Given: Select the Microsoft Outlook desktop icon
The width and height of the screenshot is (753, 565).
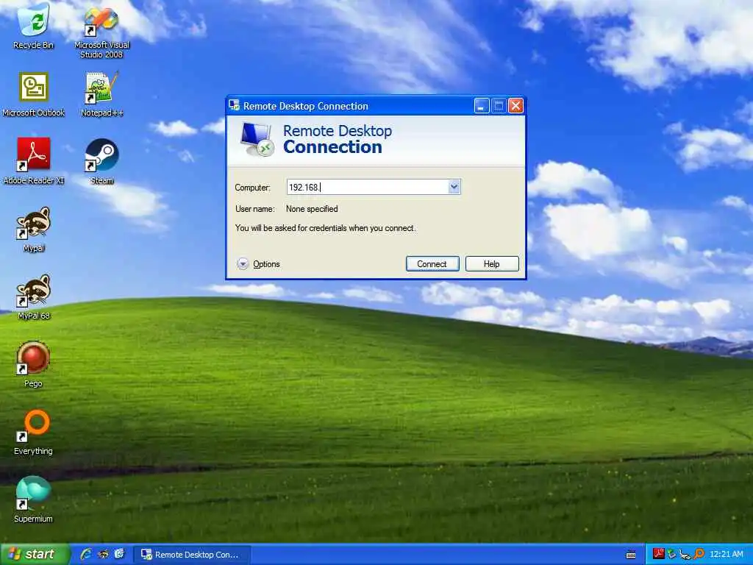Looking at the screenshot, I should [34, 95].
